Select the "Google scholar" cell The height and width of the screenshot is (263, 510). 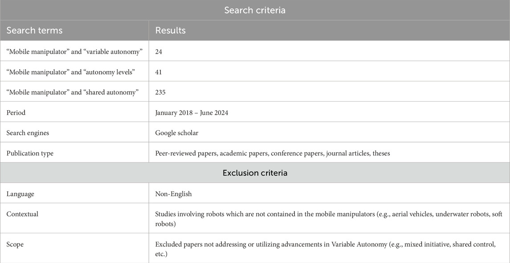[176, 133]
